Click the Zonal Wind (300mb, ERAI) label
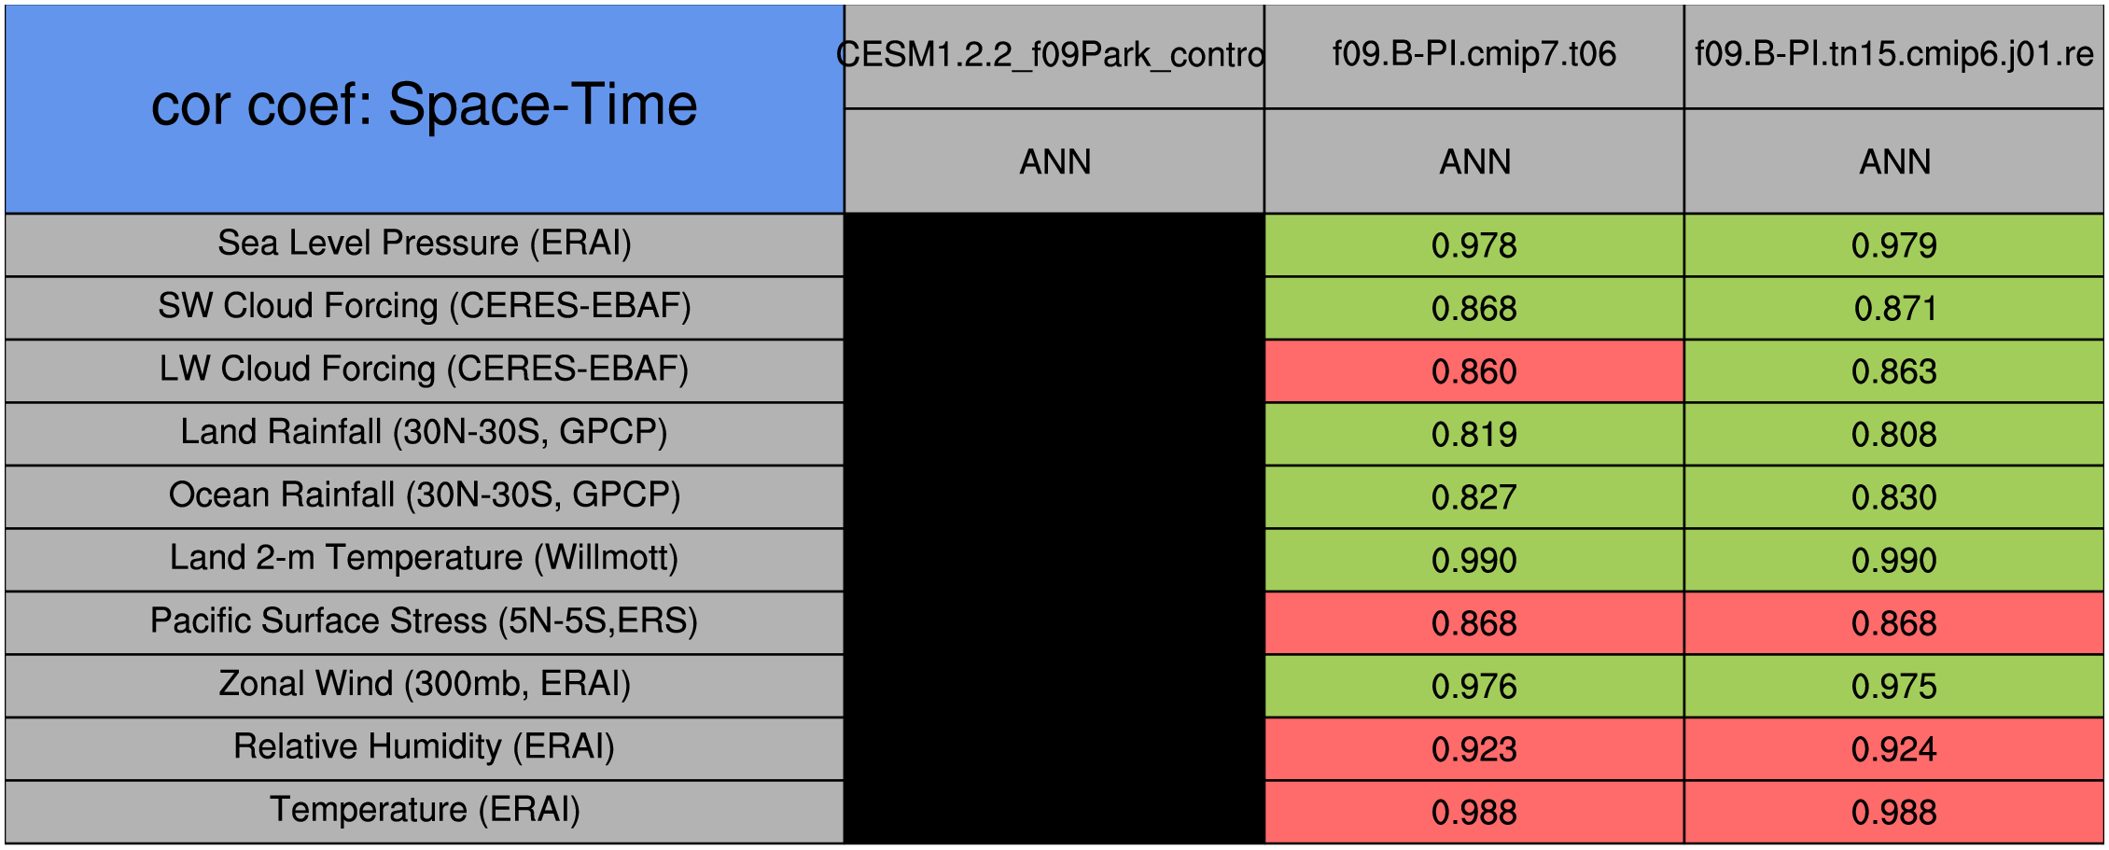This screenshot has height=850, width=2109. click(425, 686)
